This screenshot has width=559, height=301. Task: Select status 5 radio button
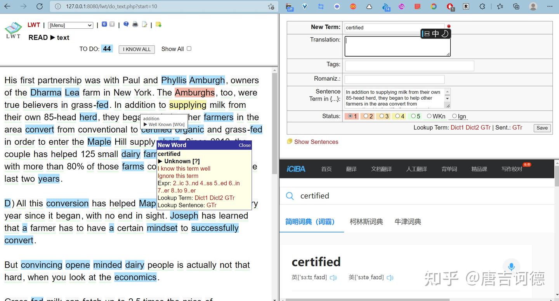[413, 116]
